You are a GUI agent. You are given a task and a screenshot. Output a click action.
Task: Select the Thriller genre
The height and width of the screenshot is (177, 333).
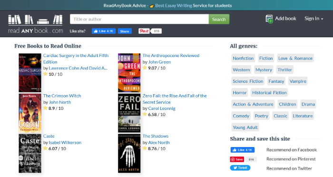[x=284, y=69]
